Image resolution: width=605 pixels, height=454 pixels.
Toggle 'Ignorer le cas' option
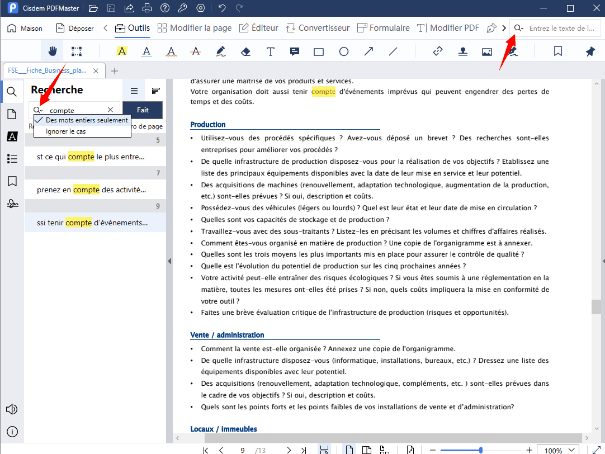pos(83,131)
